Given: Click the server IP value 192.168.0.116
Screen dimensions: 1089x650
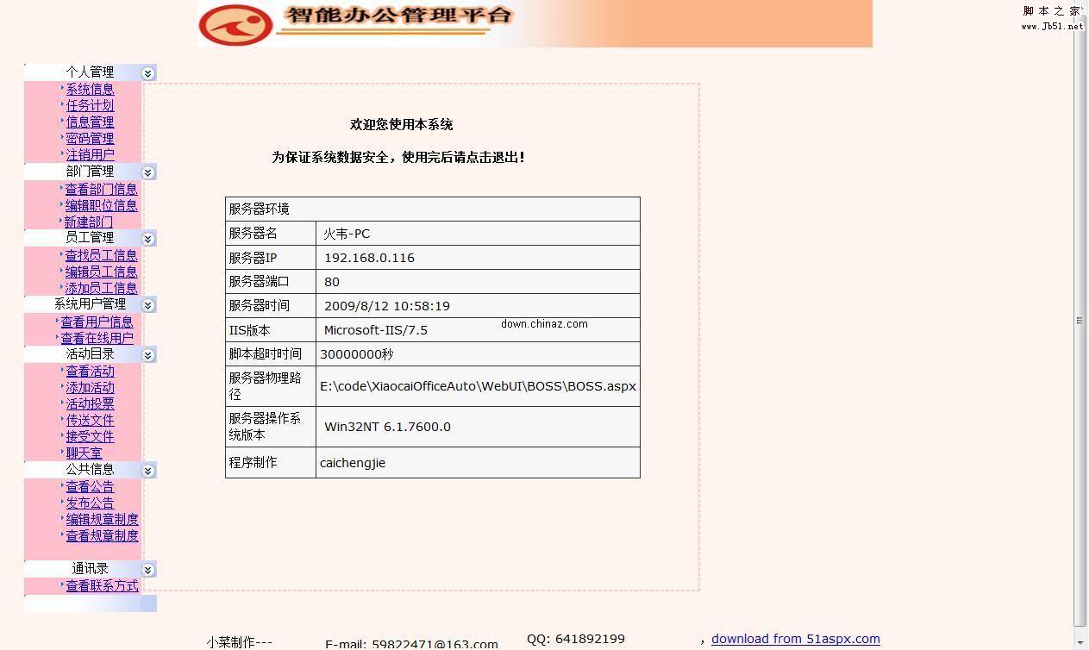Looking at the screenshot, I should (369, 258).
